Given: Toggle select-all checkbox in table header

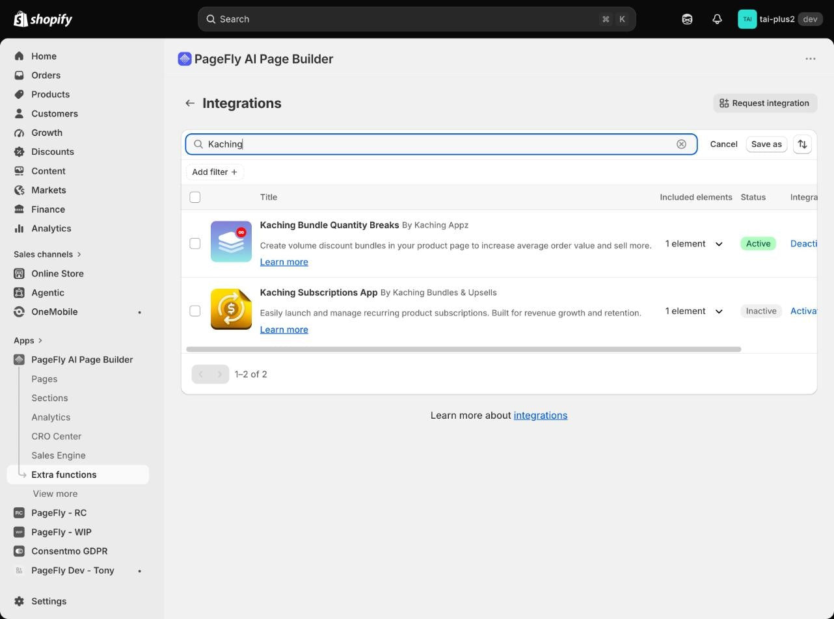Looking at the screenshot, I should (x=195, y=197).
